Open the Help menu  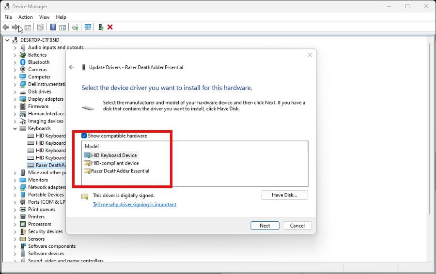tap(61, 17)
